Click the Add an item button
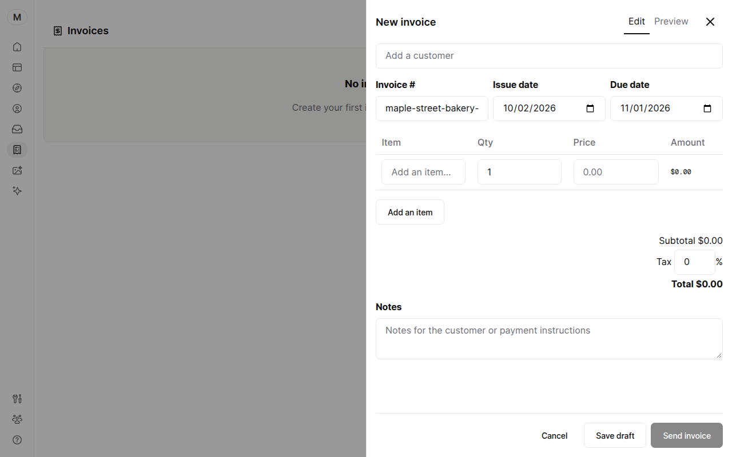The width and height of the screenshot is (732, 457). pyautogui.click(x=410, y=212)
